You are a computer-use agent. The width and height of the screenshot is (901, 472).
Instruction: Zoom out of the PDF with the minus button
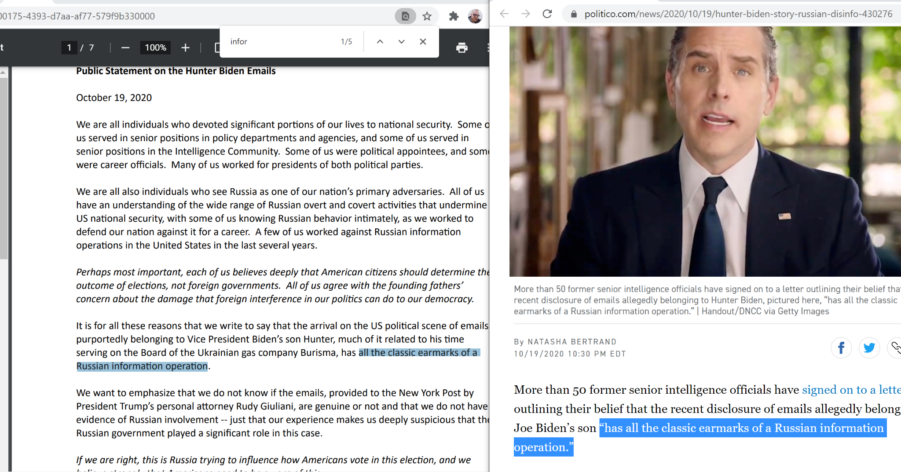125,48
